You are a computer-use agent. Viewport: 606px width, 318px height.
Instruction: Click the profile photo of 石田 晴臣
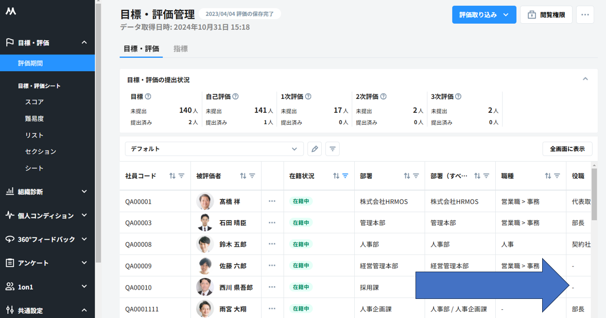point(205,223)
